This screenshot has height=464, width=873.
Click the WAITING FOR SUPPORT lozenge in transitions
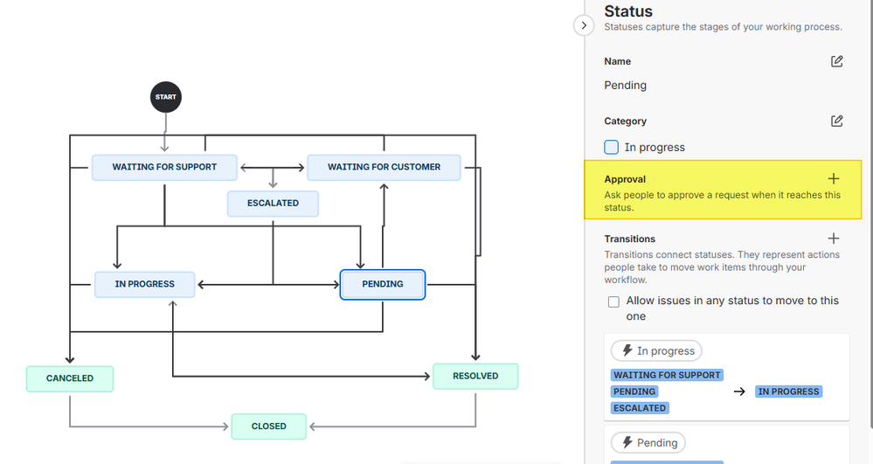[667, 375]
